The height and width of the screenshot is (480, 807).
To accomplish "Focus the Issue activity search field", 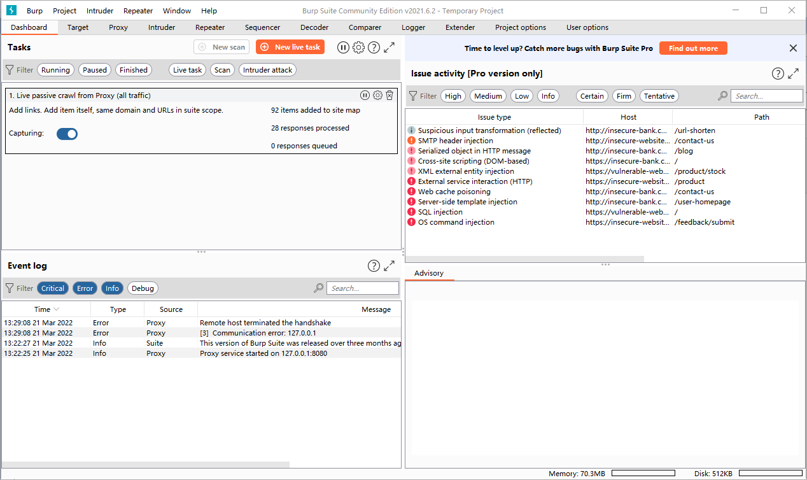I will [x=767, y=96].
